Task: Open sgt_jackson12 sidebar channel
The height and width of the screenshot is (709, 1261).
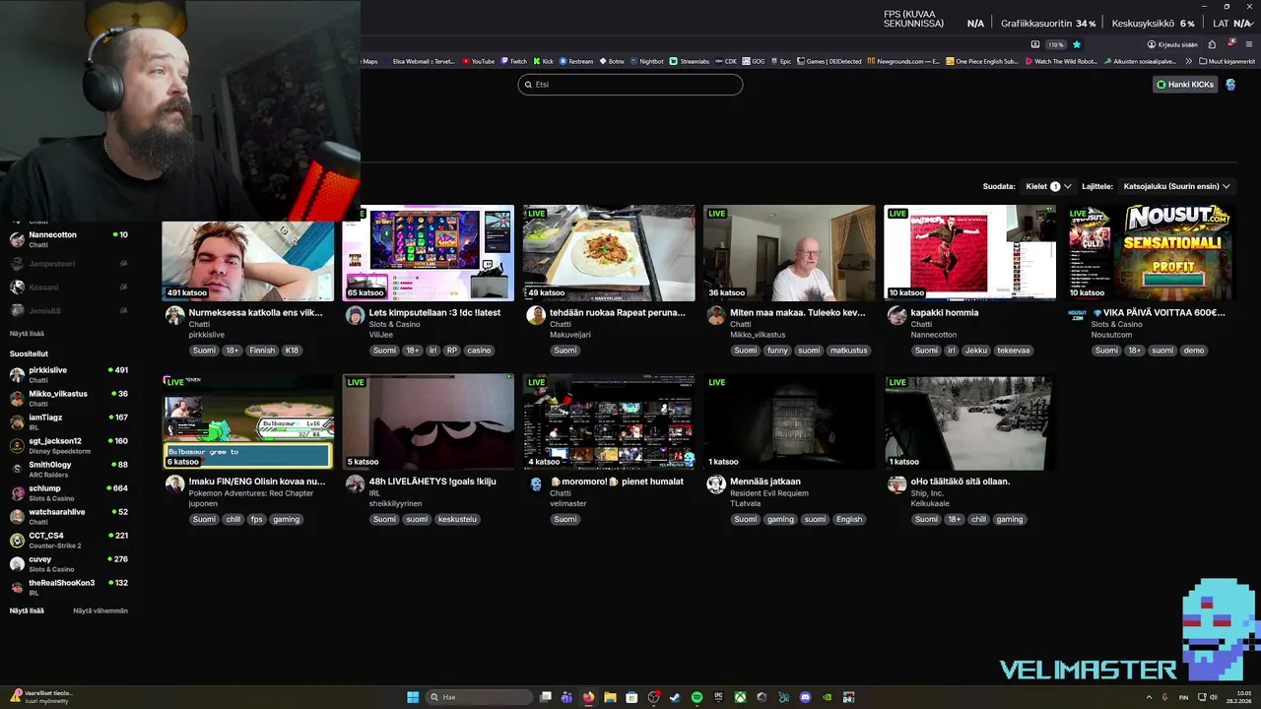Action: tap(69, 445)
